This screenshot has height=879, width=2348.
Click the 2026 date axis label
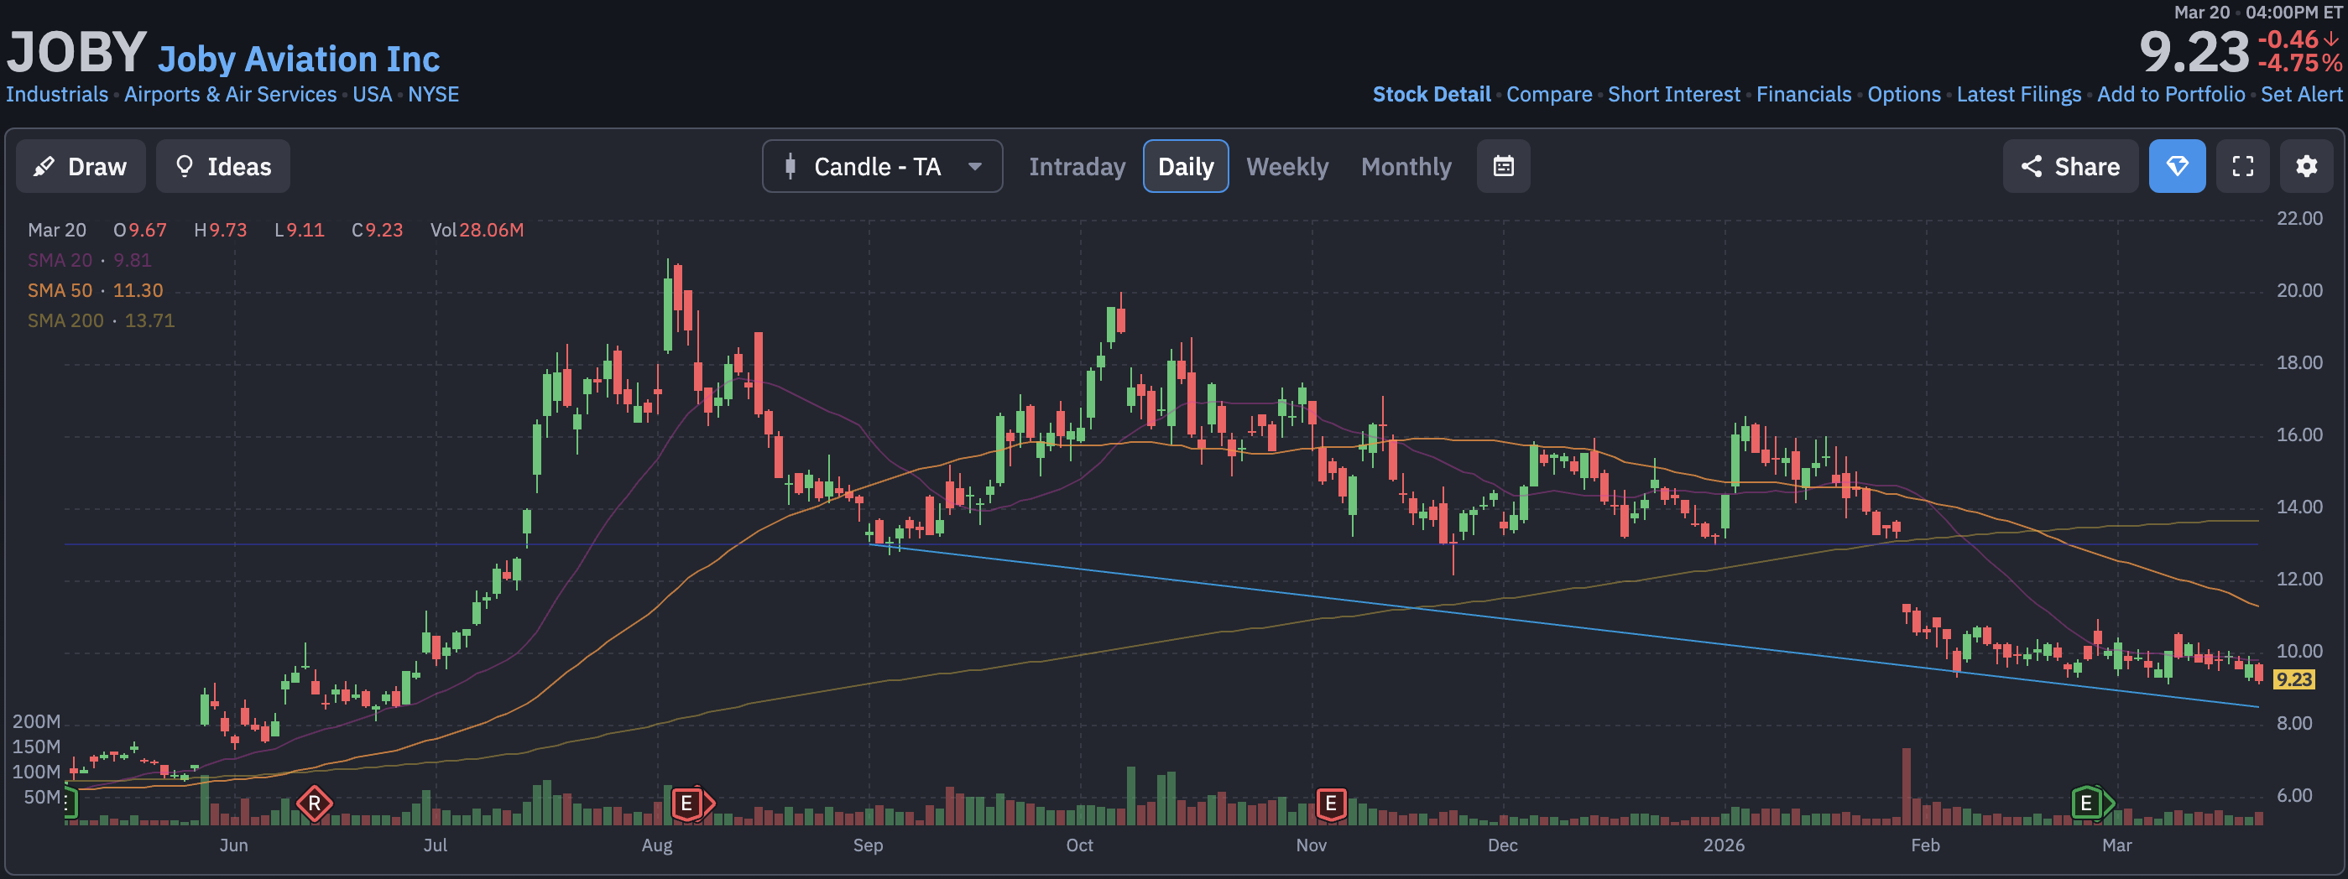[1724, 845]
